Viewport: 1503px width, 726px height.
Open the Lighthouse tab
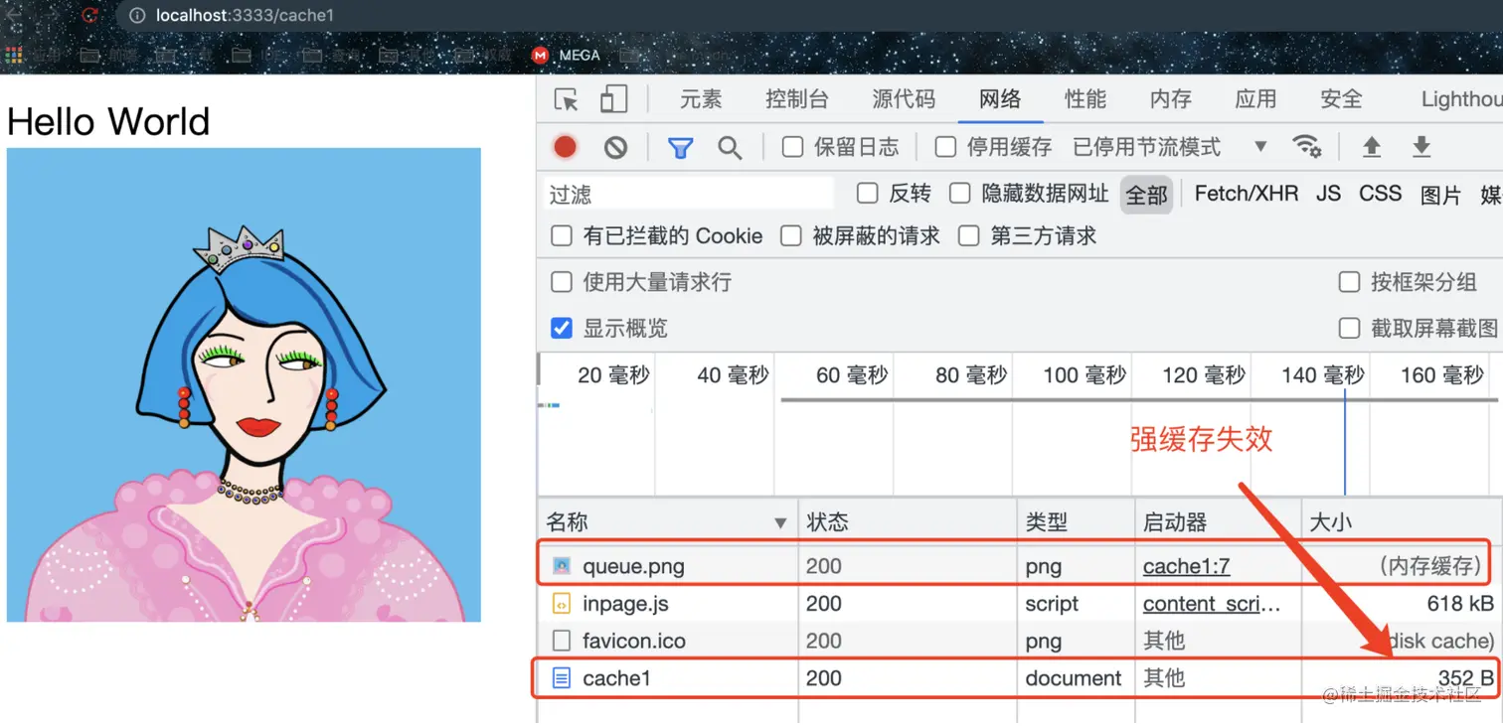[1461, 99]
